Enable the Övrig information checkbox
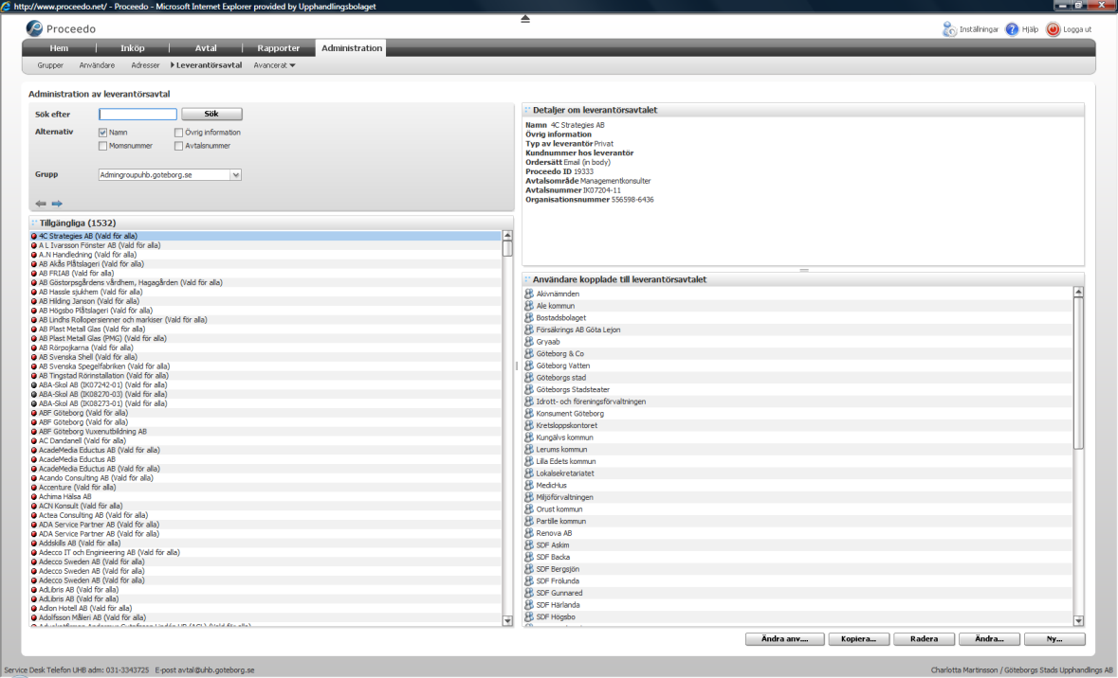 179,133
